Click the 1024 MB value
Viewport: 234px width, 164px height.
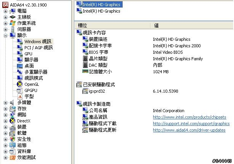coord(161,72)
